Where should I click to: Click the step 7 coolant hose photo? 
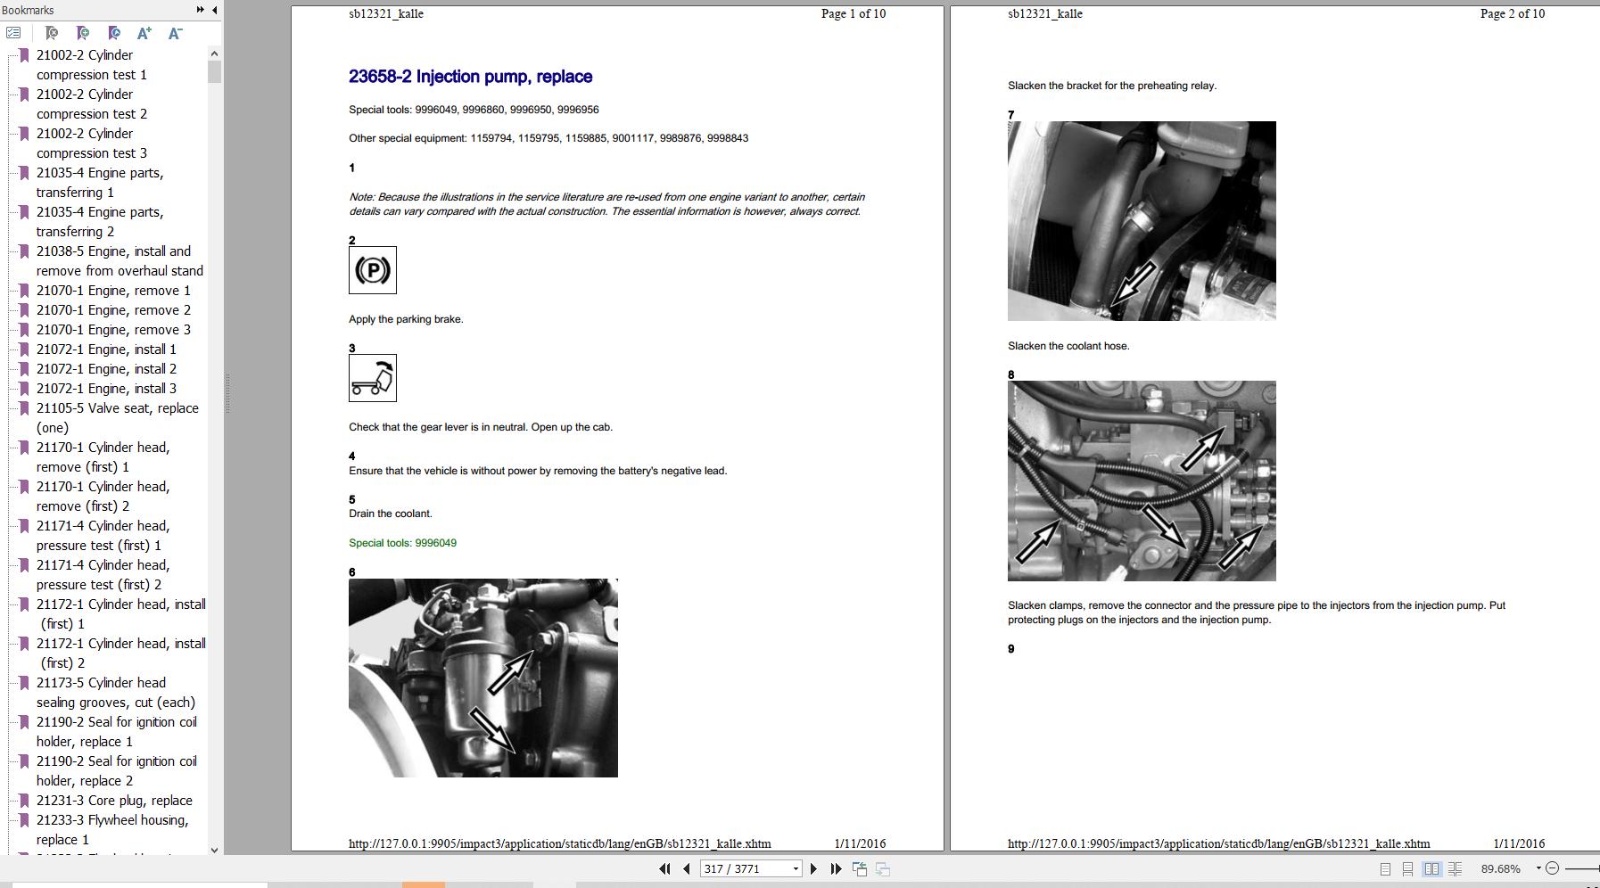[x=1142, y=221]
